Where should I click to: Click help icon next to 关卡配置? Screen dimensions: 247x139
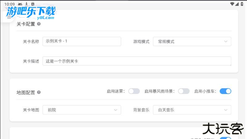pyautogui.click(x=39, y=24)
